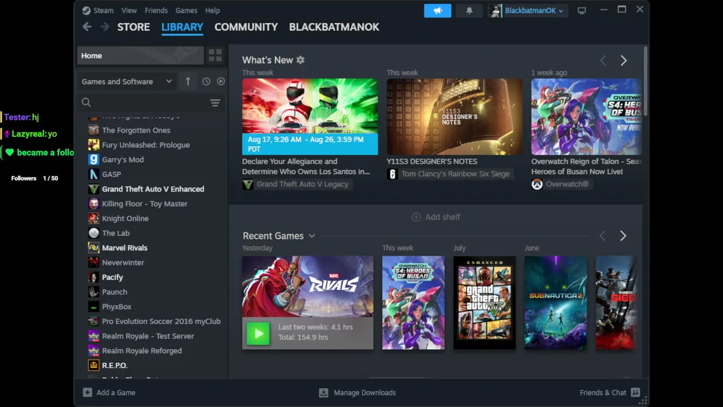Image resolution: width=723 pixels, height=407 pixels.
Task: Open Friends & Chat icon
Action: 635,392
